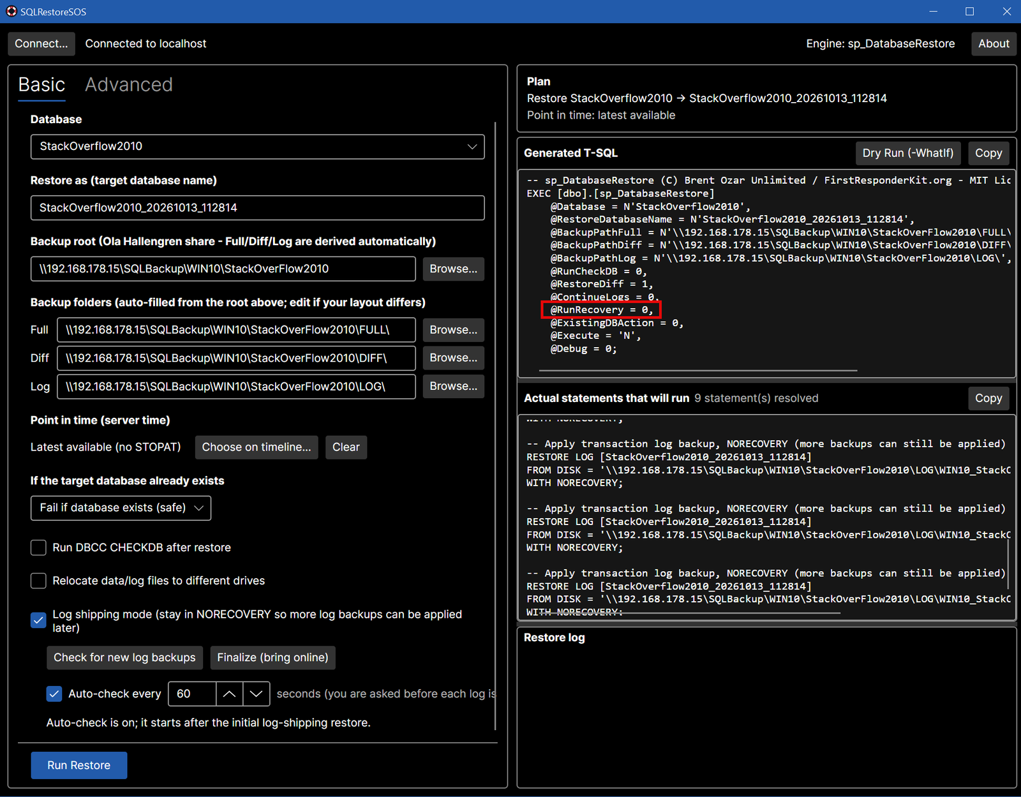Edit the Restore as target database name field
The image size is (1021, 797).
(x=257, y=208)
